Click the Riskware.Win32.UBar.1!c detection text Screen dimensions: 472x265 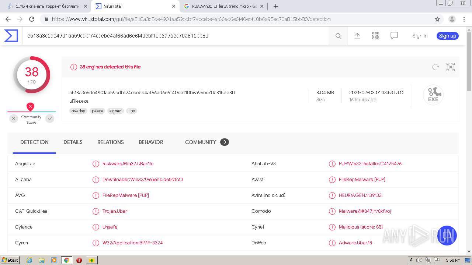click(x=128, y=164)
